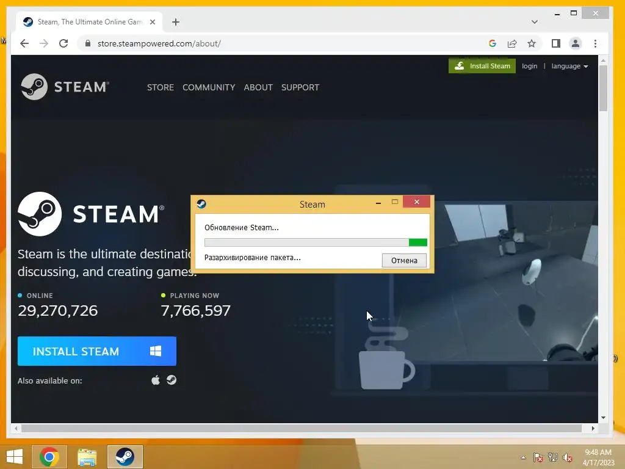The image size is (625, 469).
Task: Open the login link
Action: [x=529, y=66]
